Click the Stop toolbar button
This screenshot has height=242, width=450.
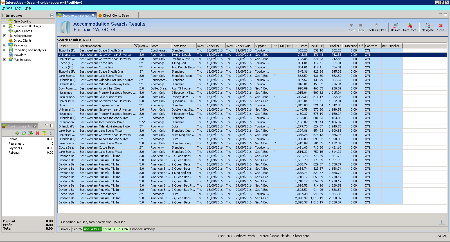pyautogui.click(x=361, y=27)
